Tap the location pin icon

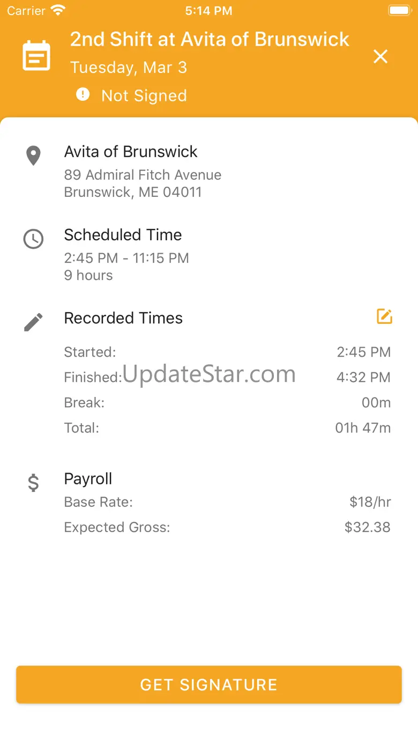[x=33, y=156]
